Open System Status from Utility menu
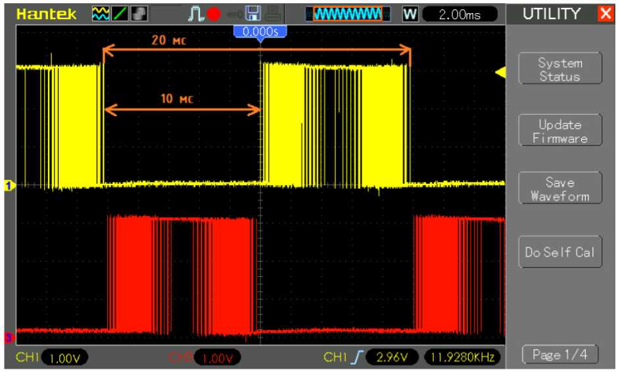The image size is (618, 372). tap(560, 70)
